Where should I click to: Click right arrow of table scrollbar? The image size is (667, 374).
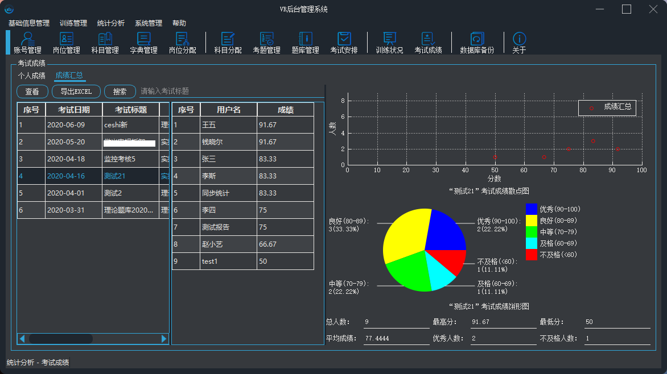[164, 339]
